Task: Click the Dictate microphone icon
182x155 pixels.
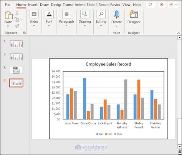Action: (116, 15)
